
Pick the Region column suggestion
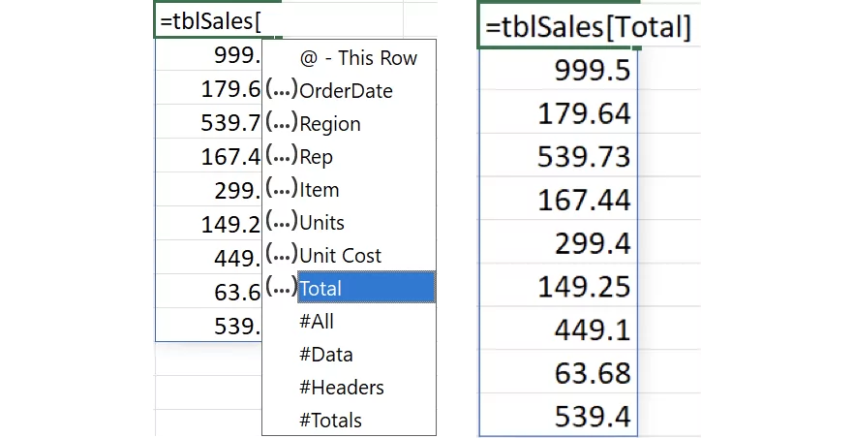330,124
